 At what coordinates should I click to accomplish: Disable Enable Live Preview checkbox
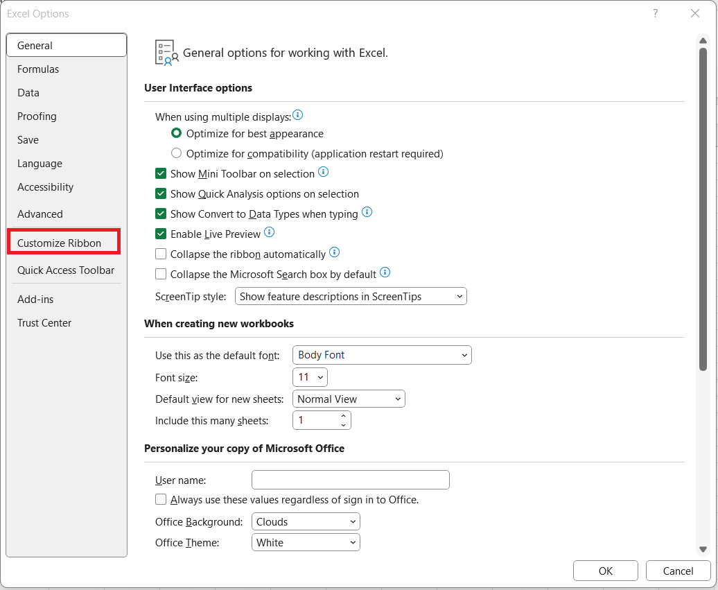[161, 234]
